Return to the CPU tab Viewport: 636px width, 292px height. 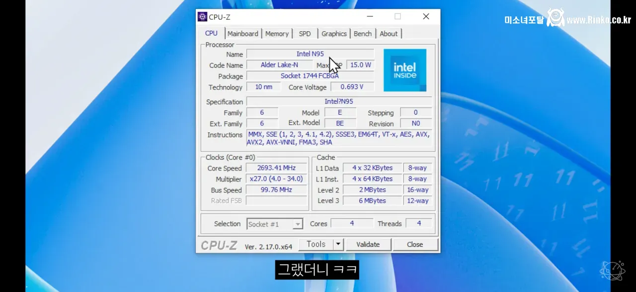(211, 33)
